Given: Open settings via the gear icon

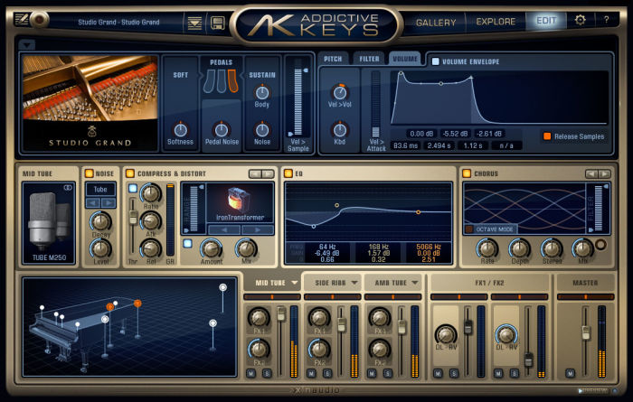Looking at the screenshot, I should 581,20.
